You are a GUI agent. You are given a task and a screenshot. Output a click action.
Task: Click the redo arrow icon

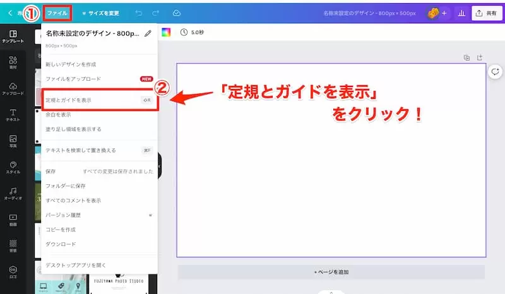click(155, 13)
